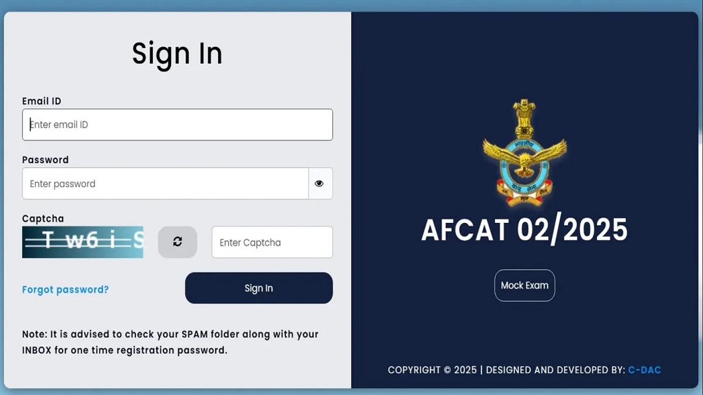Focus the Enter email ID field
703x395 pixels.
[x=177, y=125]
